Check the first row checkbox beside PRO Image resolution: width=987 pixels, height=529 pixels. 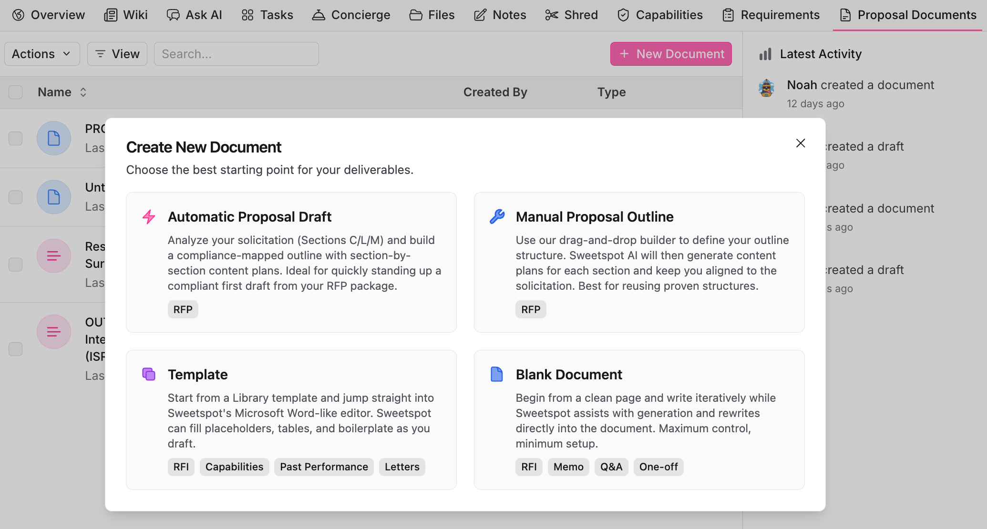16,138
